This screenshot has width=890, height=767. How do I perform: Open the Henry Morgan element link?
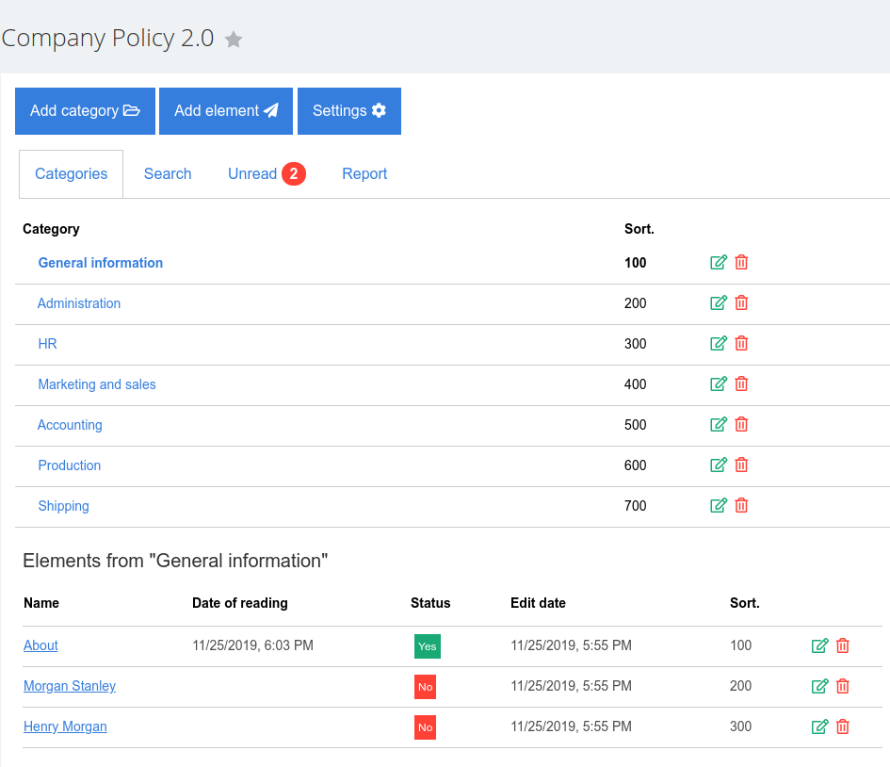pyautogui.click(x=65, y=726)
